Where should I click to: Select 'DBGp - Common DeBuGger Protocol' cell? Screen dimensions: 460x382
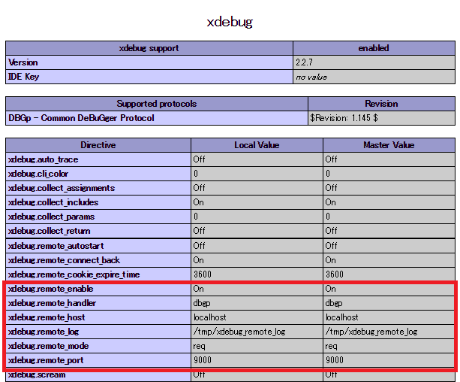click(x=157, y=118)
